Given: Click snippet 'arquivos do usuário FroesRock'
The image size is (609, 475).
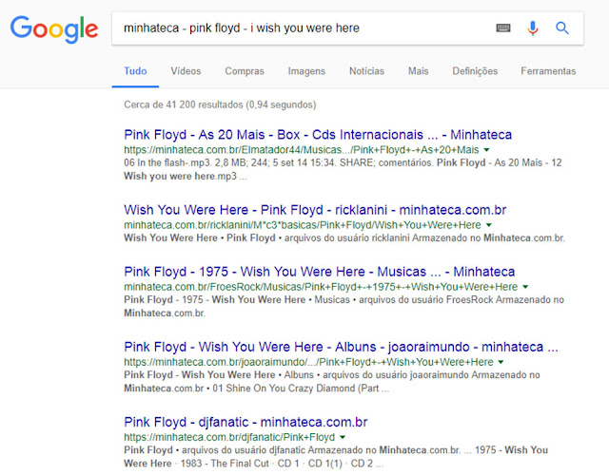Looking at the screenshot, I should (426, 300).
